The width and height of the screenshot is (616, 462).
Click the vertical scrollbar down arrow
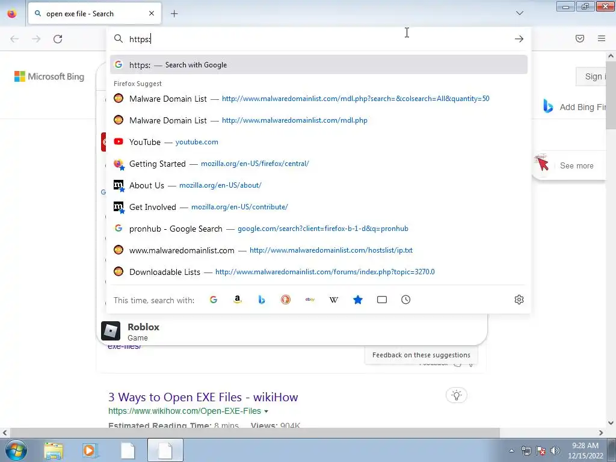click(611, 423)
